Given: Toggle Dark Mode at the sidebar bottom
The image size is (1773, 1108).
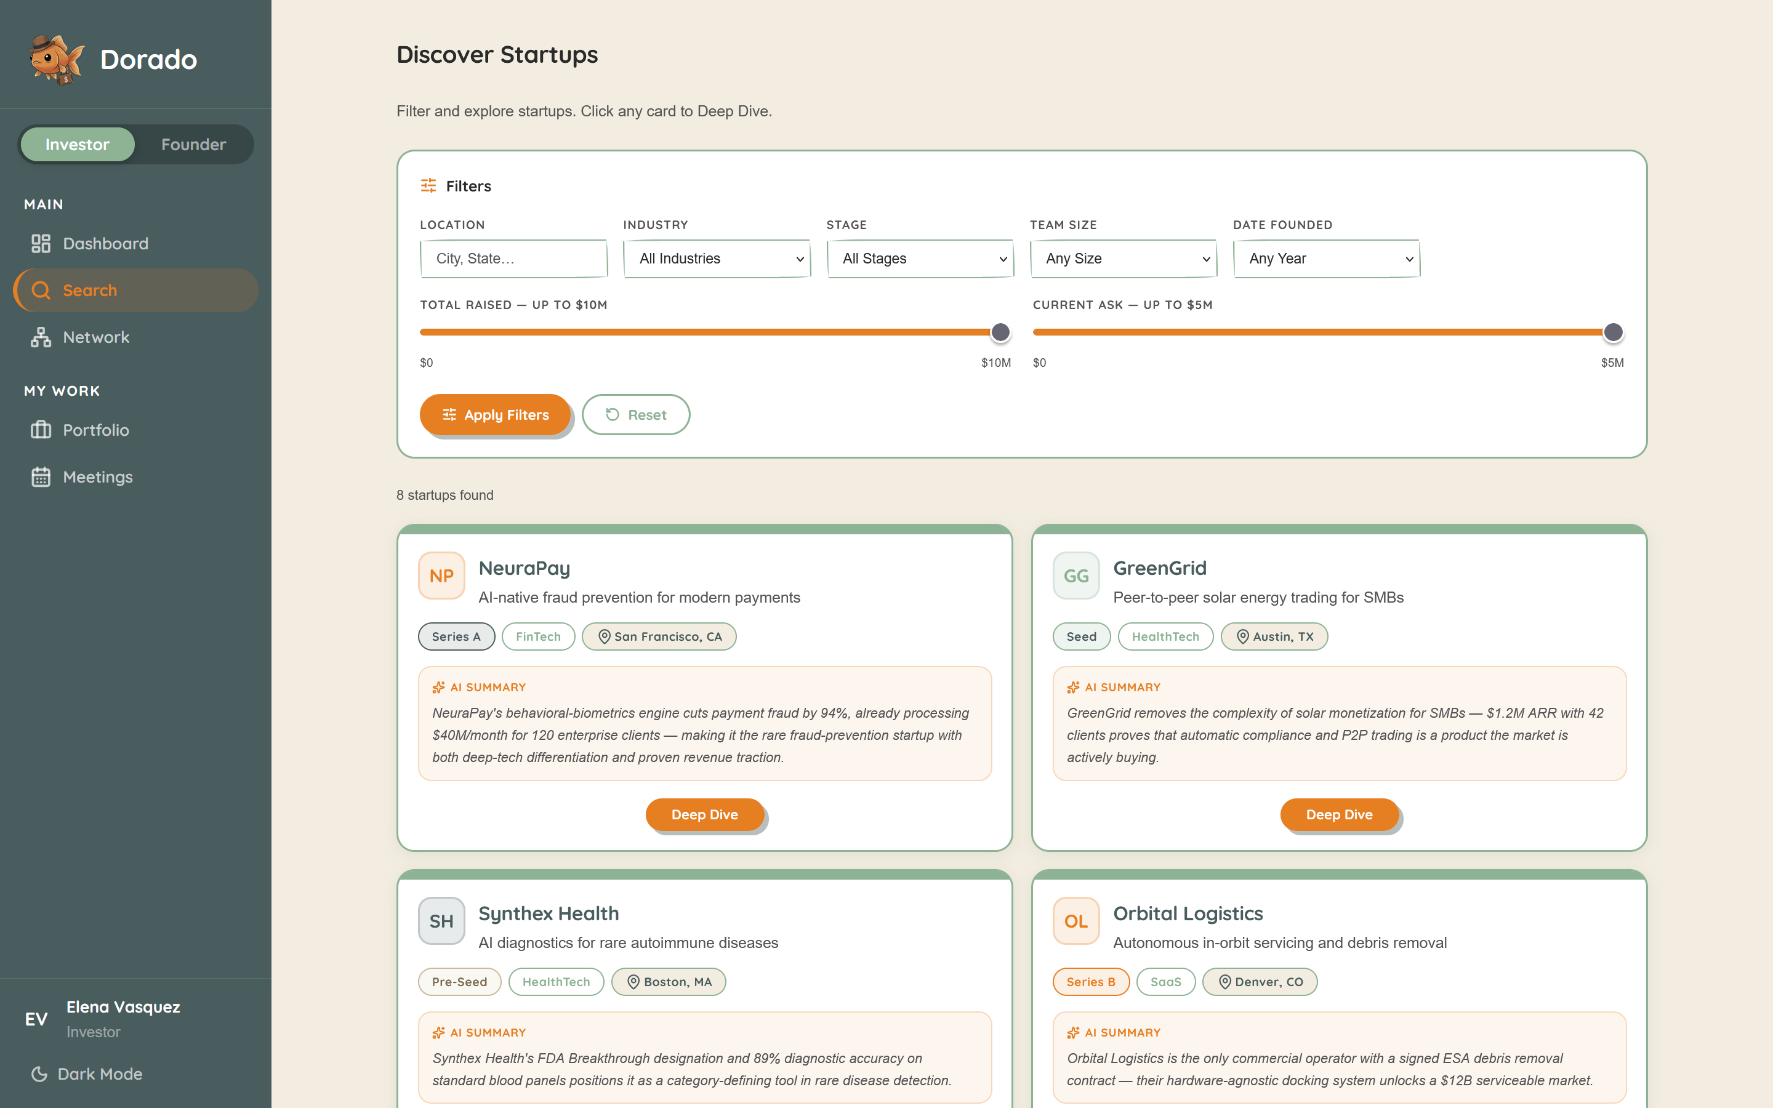Looking at the screenshot, I should pos(88,1074).
